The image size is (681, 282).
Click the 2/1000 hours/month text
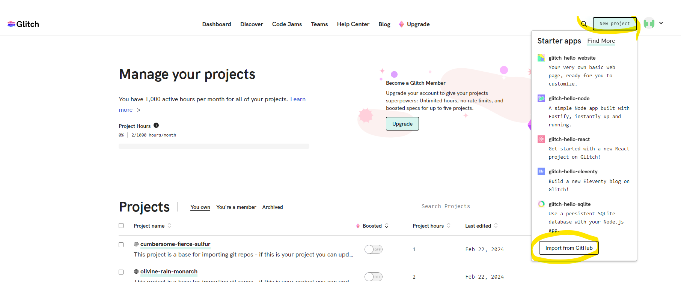coord(154,135)
